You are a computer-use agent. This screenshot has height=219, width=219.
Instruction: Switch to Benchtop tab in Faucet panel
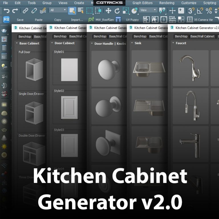point(181,36)
